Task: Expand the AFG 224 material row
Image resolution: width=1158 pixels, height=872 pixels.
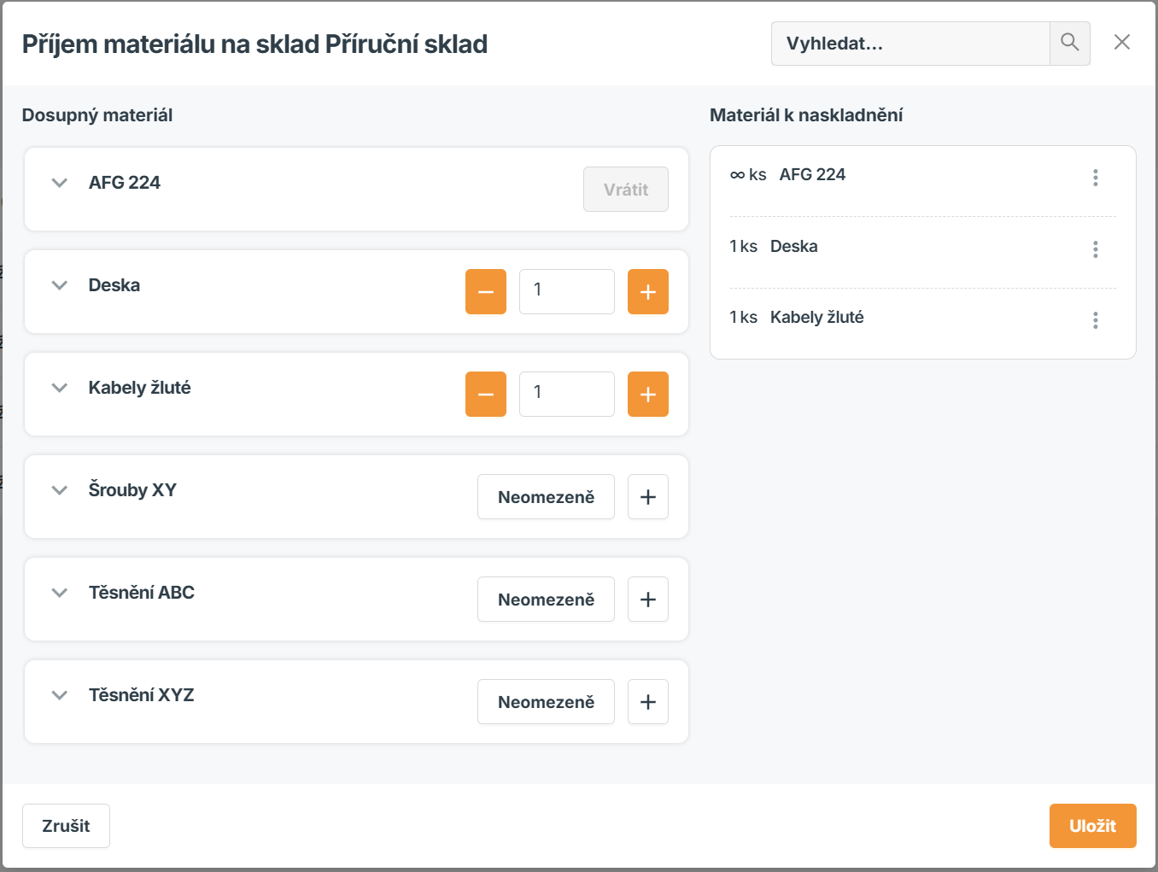Action: coord(59,182)
